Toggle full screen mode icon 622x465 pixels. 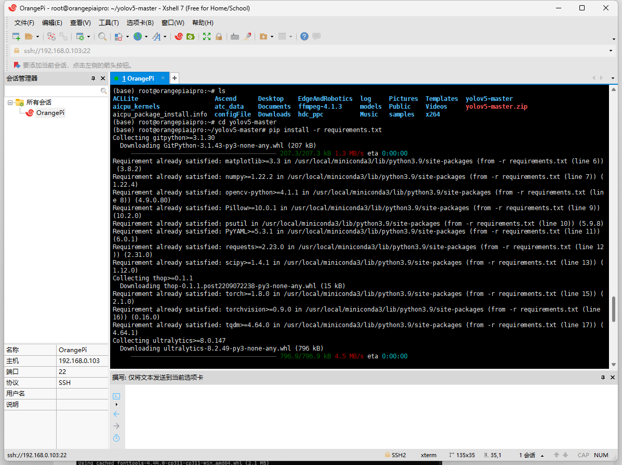207,36
